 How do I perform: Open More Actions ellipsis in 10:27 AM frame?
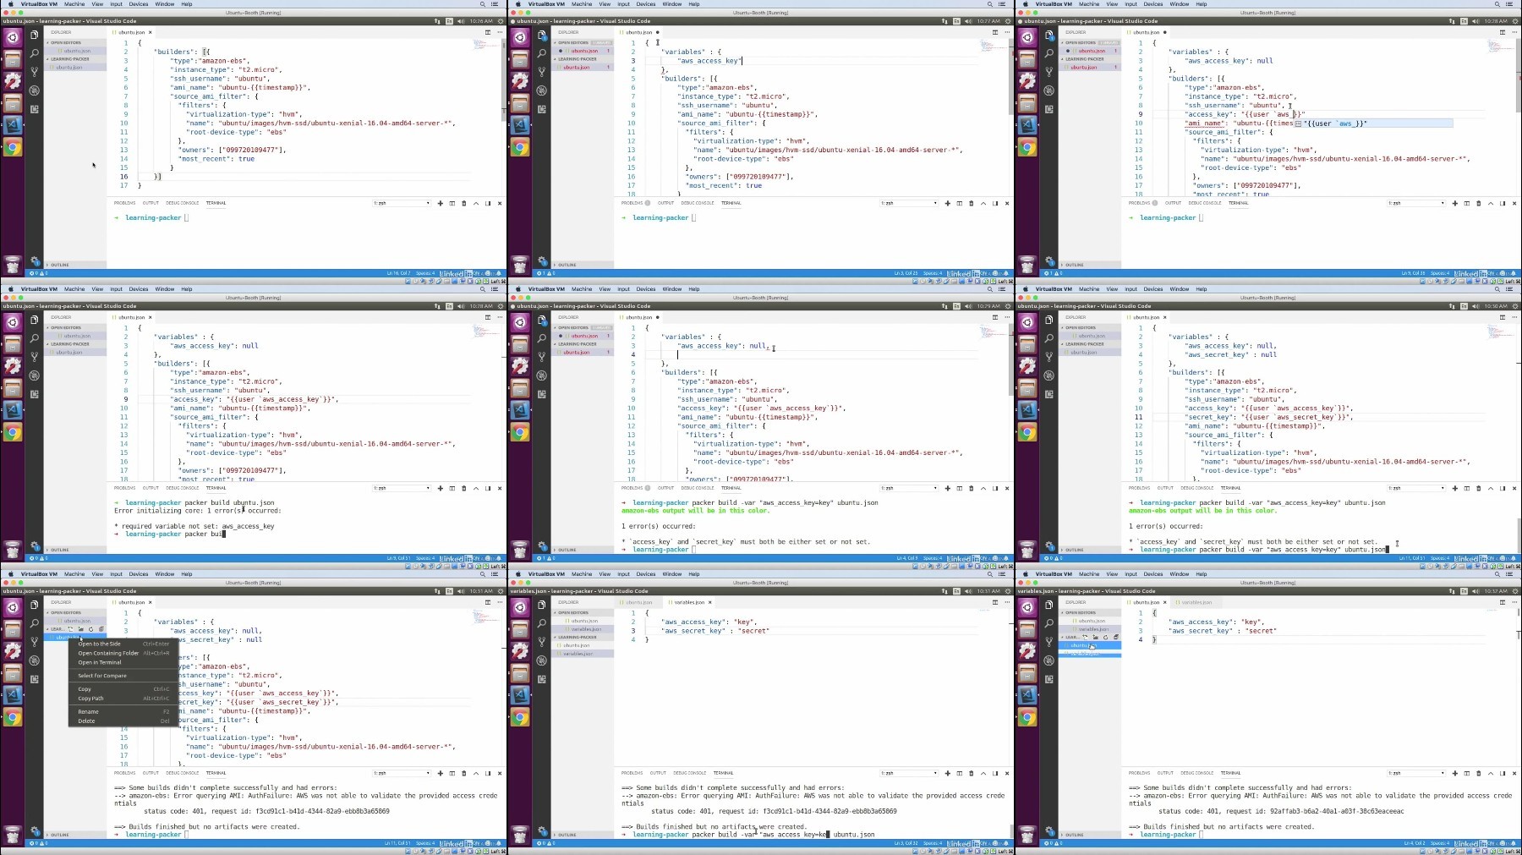[1007, 32]
